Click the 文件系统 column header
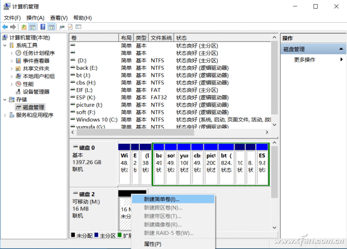The image size is (347, 249). pyautogui.click(x=161, y=38)
